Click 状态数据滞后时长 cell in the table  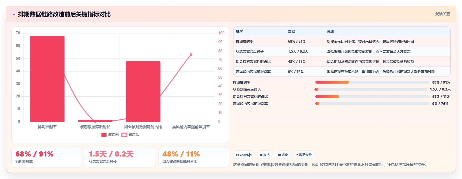tap(250, 52)
